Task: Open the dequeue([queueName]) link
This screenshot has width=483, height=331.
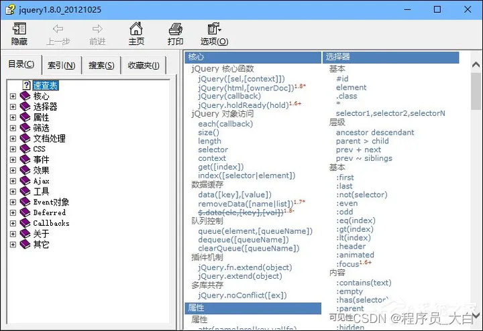Action: click(x=244, y=239)
